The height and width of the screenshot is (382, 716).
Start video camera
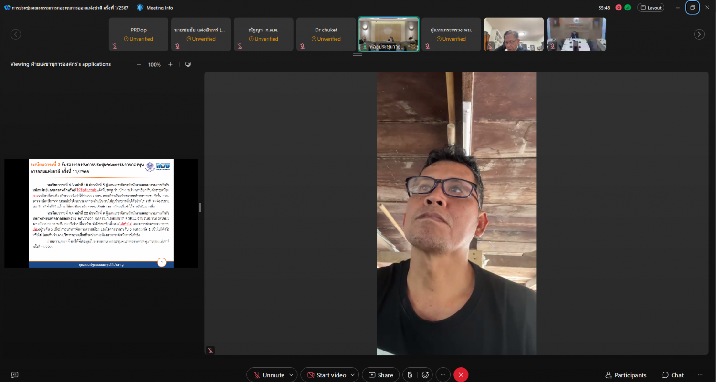click(326, 375)
